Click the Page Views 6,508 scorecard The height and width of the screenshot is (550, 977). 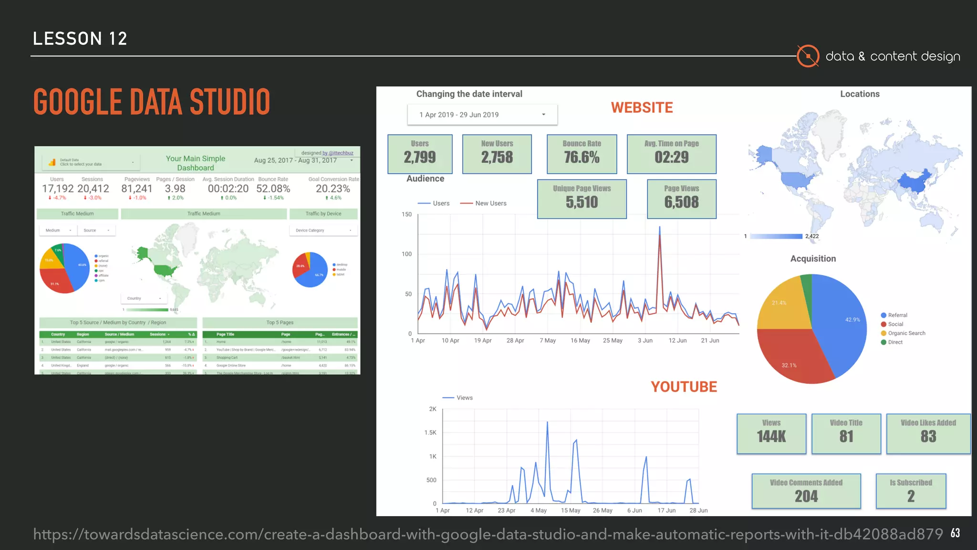pos(682,199)
